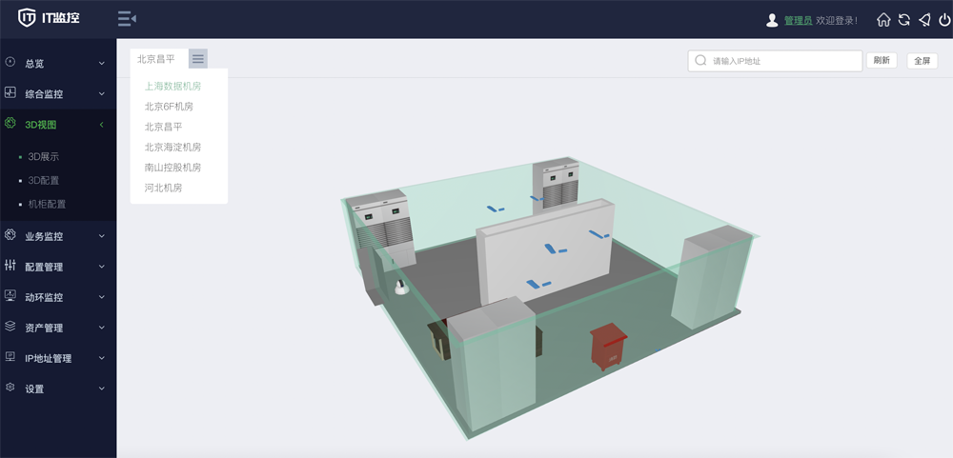Open the 综合监控 menu label
The height and width of the screenshot is (458, 953).
[x=44, y=94]
